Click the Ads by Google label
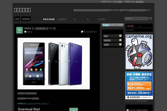 click(49, 19)
